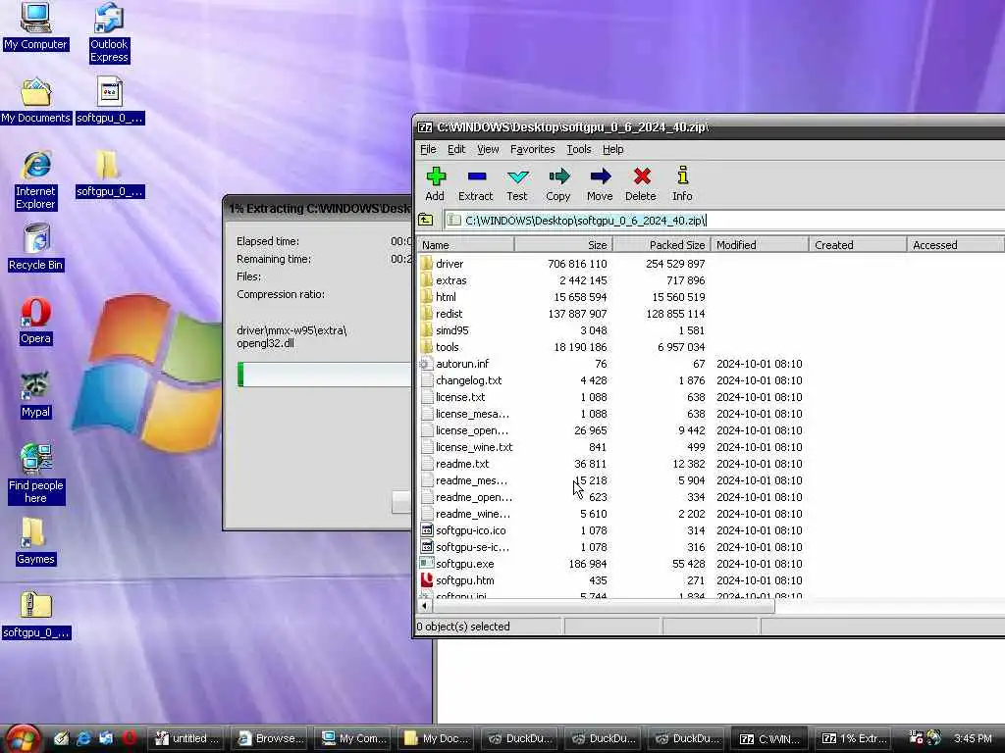
Task: Click 1% Extracting dialog title bar
Action: (317, 209)
